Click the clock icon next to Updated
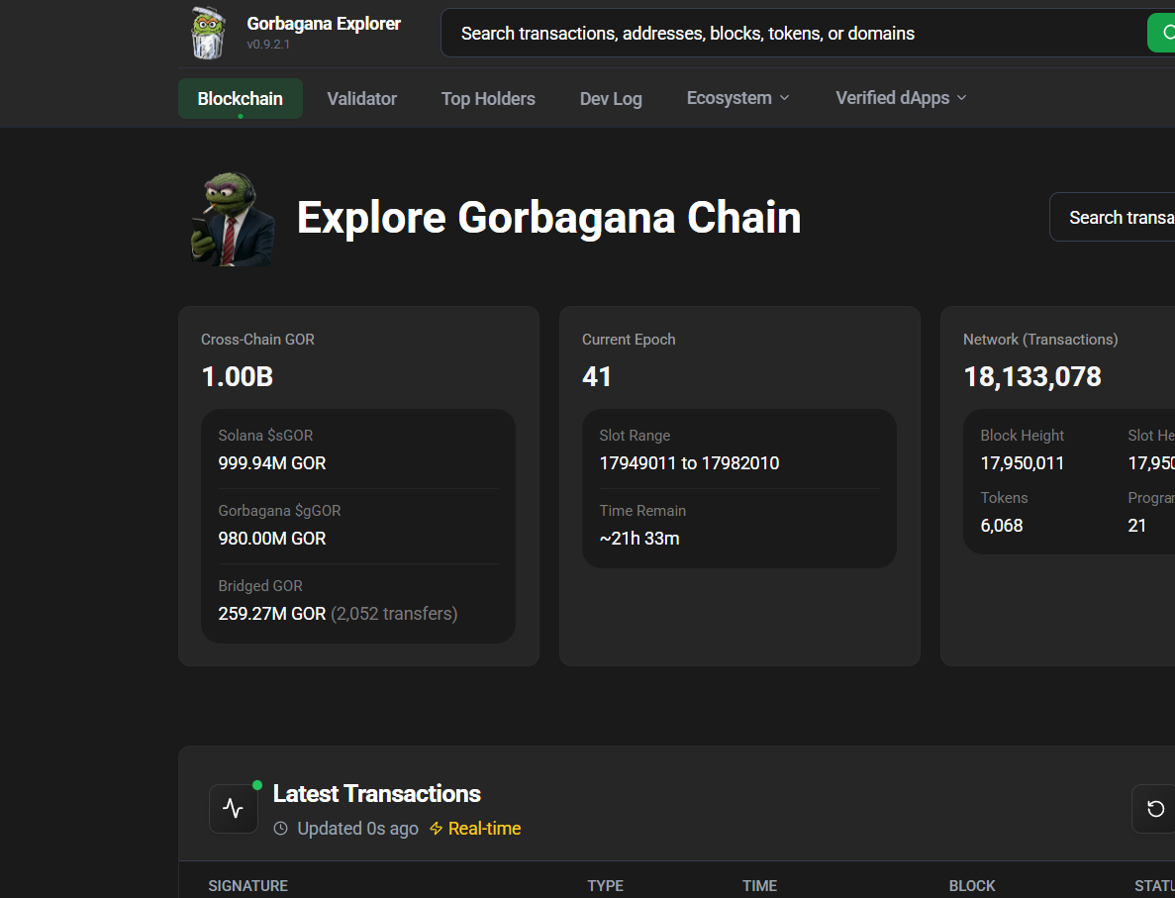 tap(281, 829)
